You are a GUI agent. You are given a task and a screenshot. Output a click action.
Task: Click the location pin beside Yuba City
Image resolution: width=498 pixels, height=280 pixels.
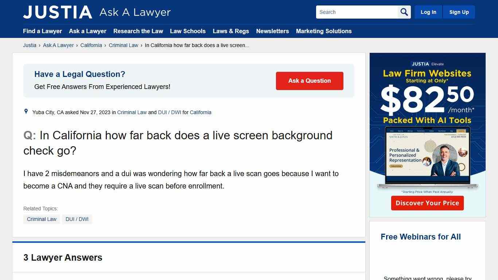point(26,112)
